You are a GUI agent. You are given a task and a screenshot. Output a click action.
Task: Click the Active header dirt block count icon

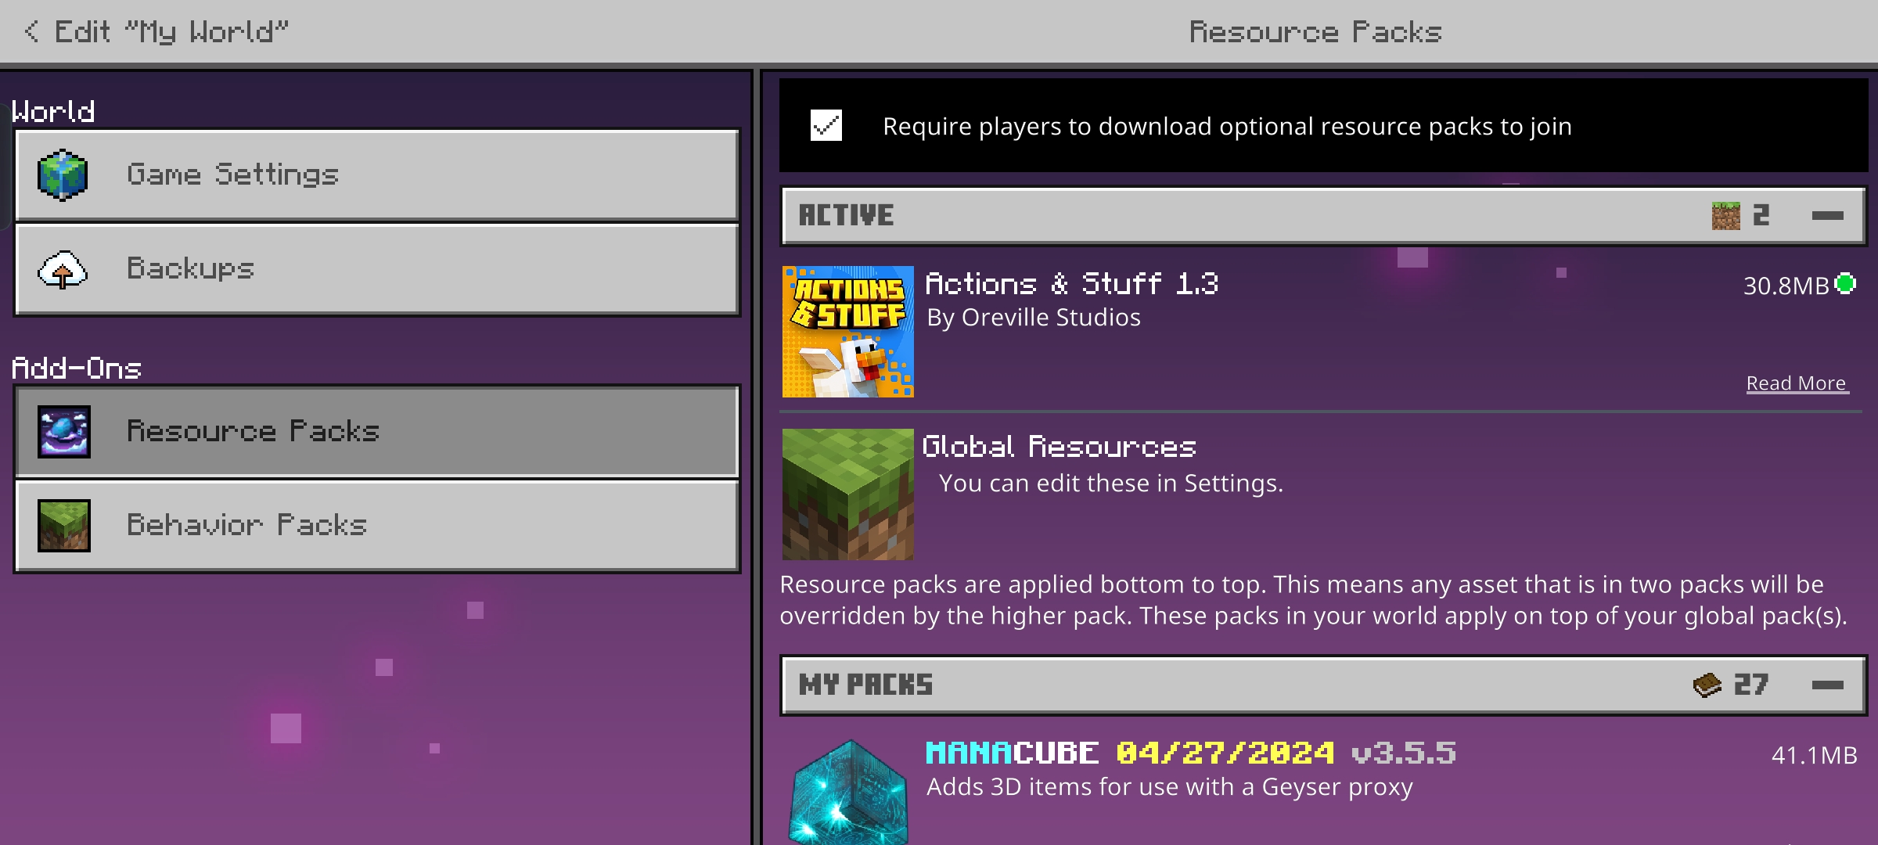(x=1725, y=216)
